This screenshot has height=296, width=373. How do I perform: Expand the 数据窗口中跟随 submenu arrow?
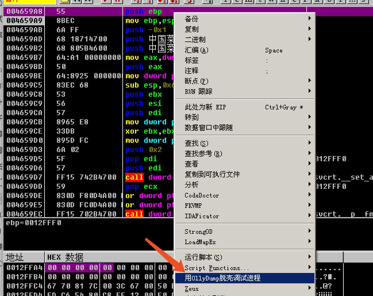(x=309, y=127)
